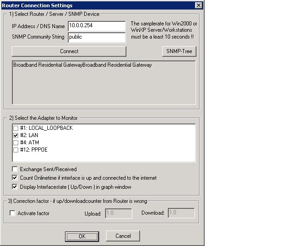The height and width of the screenshot is (246, 291).
Task: Click the IP Address / DNS Name field
Action: coord(97,26)
